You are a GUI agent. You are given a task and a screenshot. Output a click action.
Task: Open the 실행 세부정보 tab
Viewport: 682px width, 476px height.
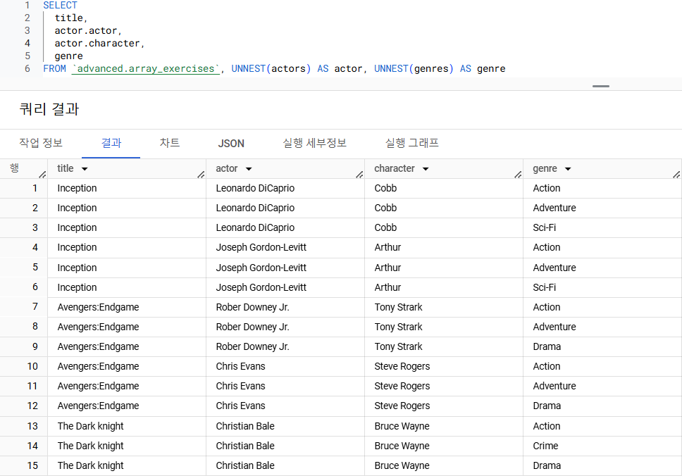click(x=314, y=143)
